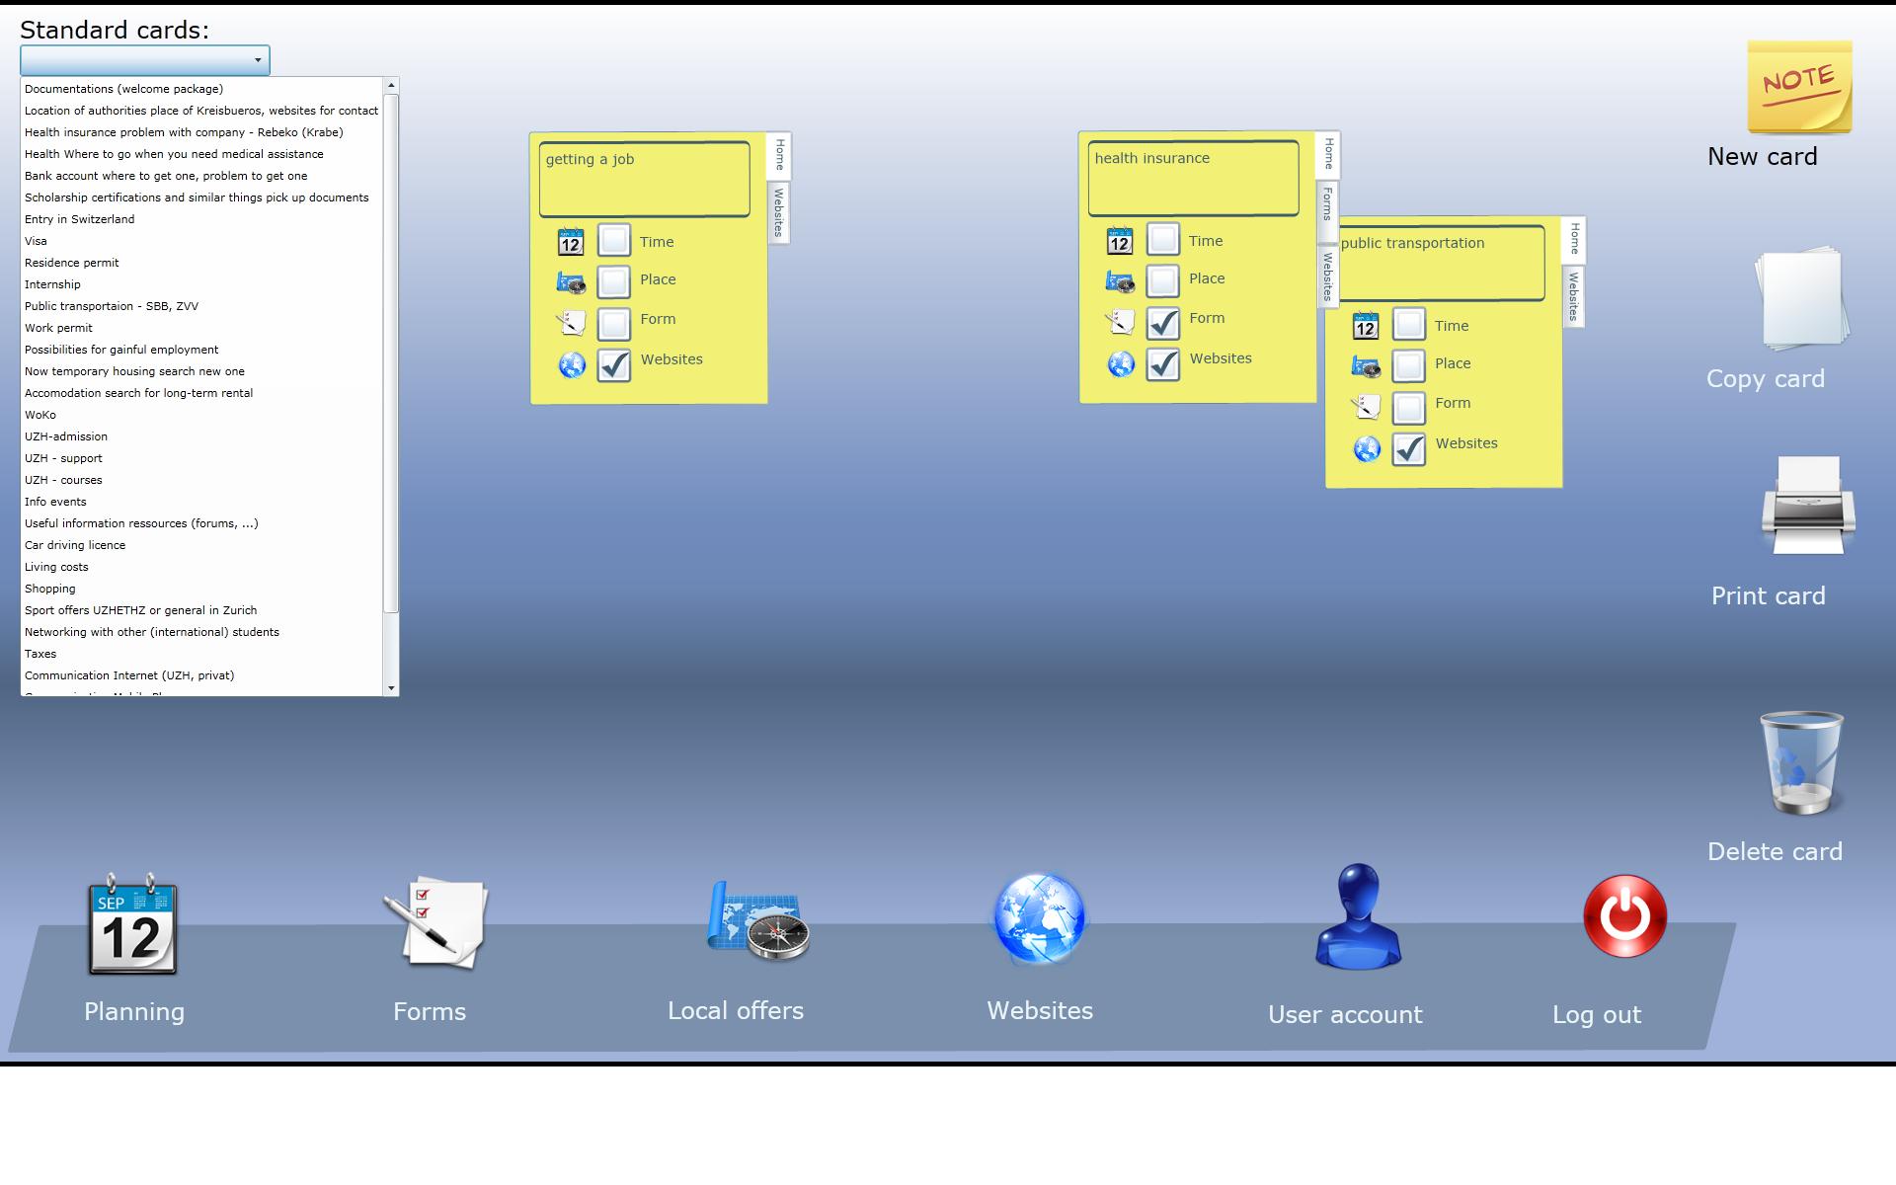Click the red Log out power icon
Screen dimensions: 1896x1185
1624,916
